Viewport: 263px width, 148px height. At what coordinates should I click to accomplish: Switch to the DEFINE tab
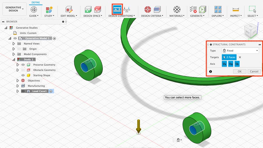coord(36,3)
